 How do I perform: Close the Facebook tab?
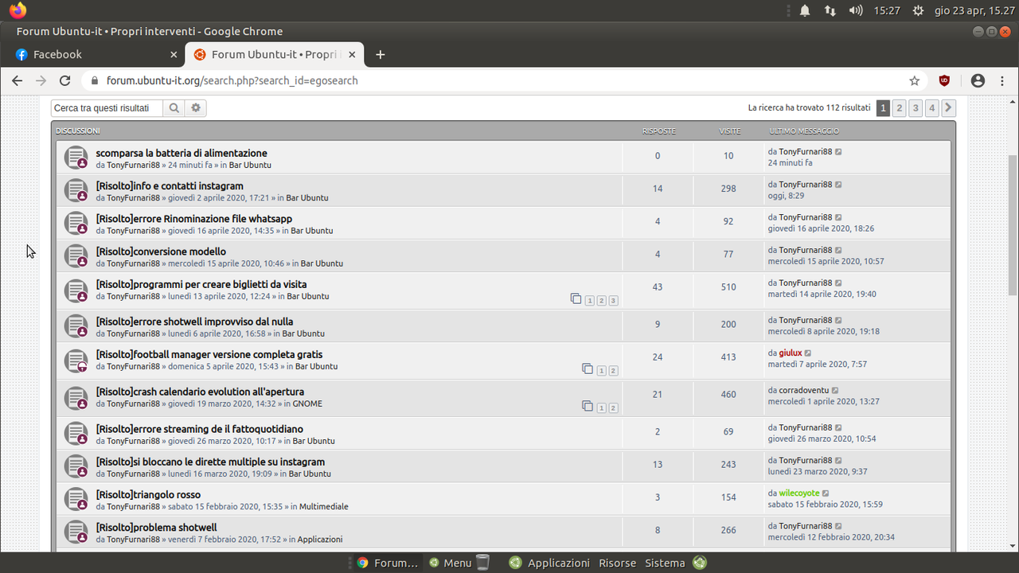[174, 54]
